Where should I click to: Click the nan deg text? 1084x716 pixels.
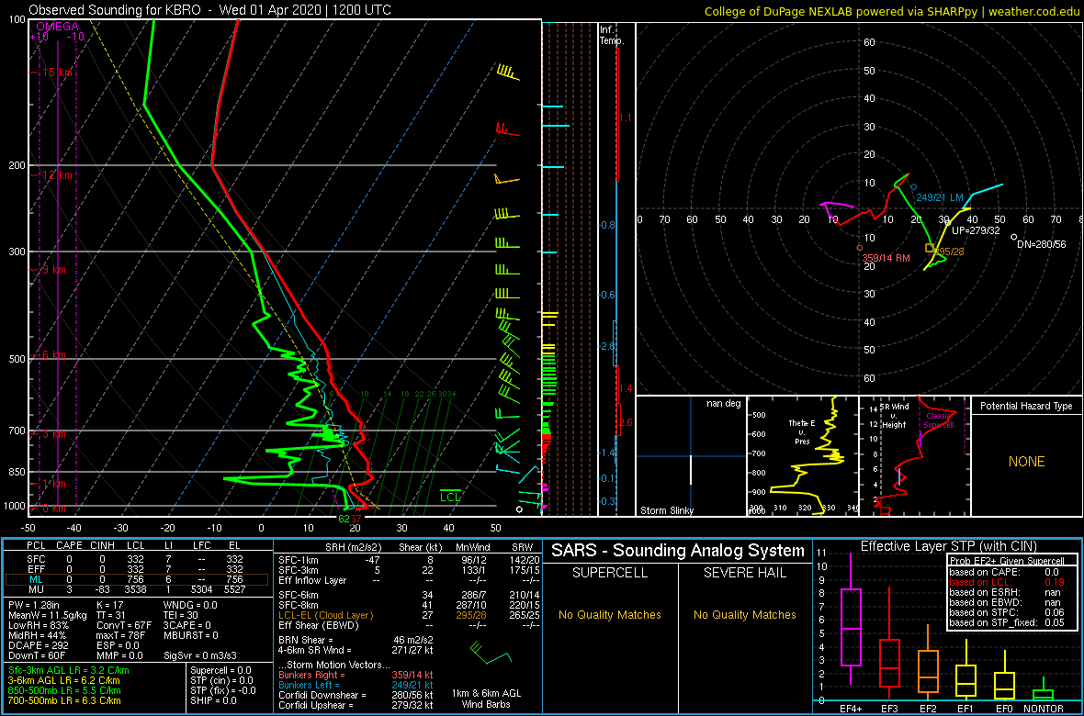pos(723,404)
